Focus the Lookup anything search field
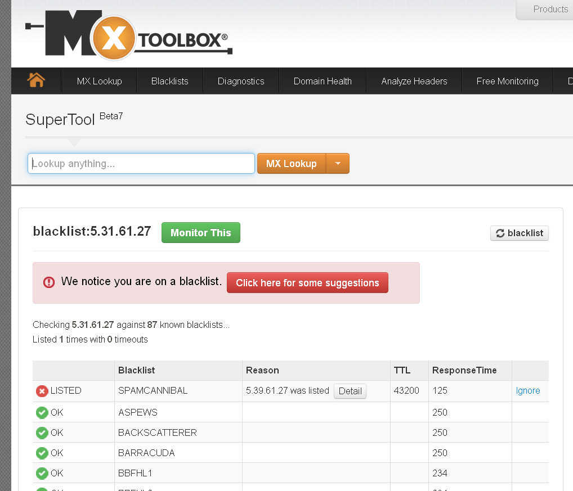Viewport: 573px width, 491px height. coord(141,164)
